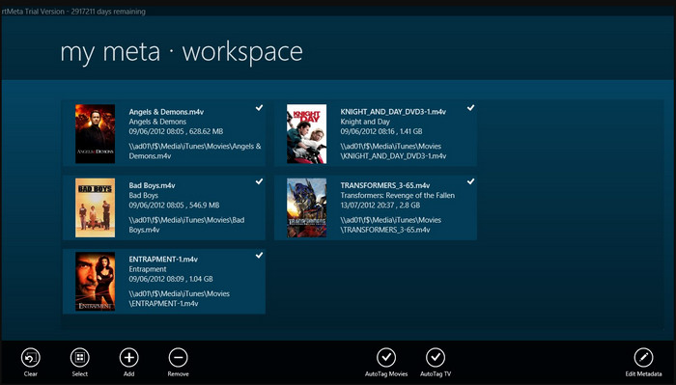Click the Remove minus icon

[178, 357]
